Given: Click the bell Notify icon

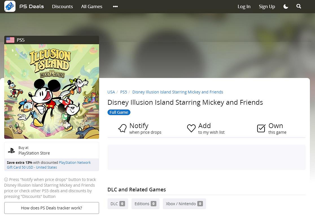Looking at the screenshot, I should (123, 128).
